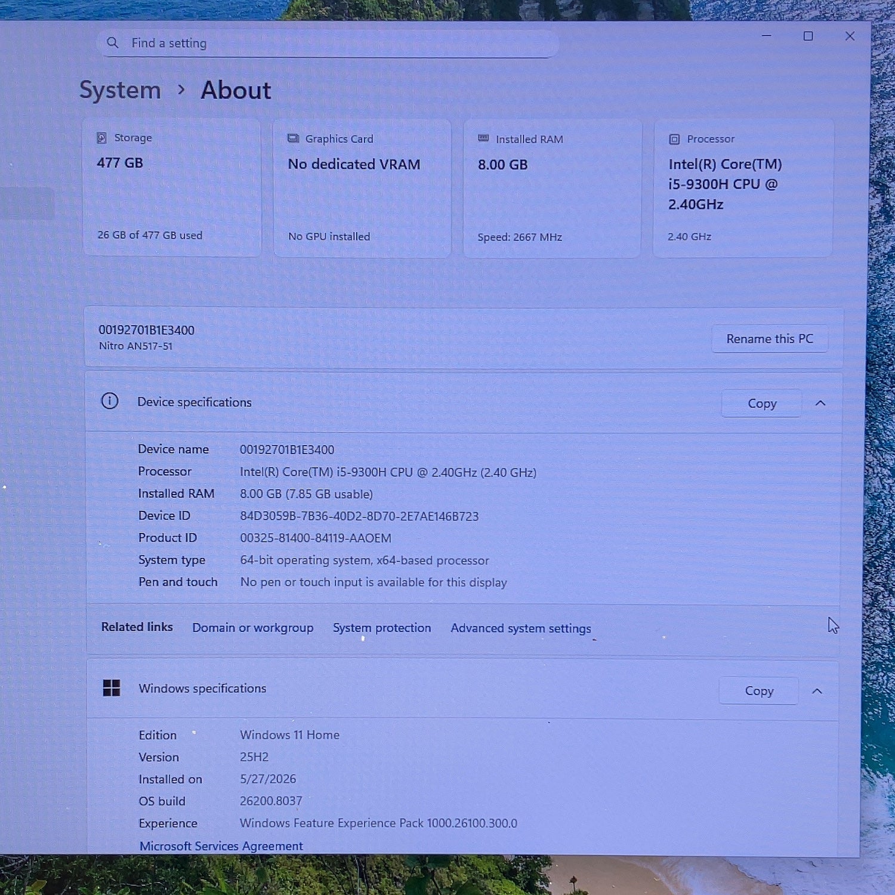Click the About breadcrumb title
Viewport: 895px width, 895px height.
tap(236, 90)
